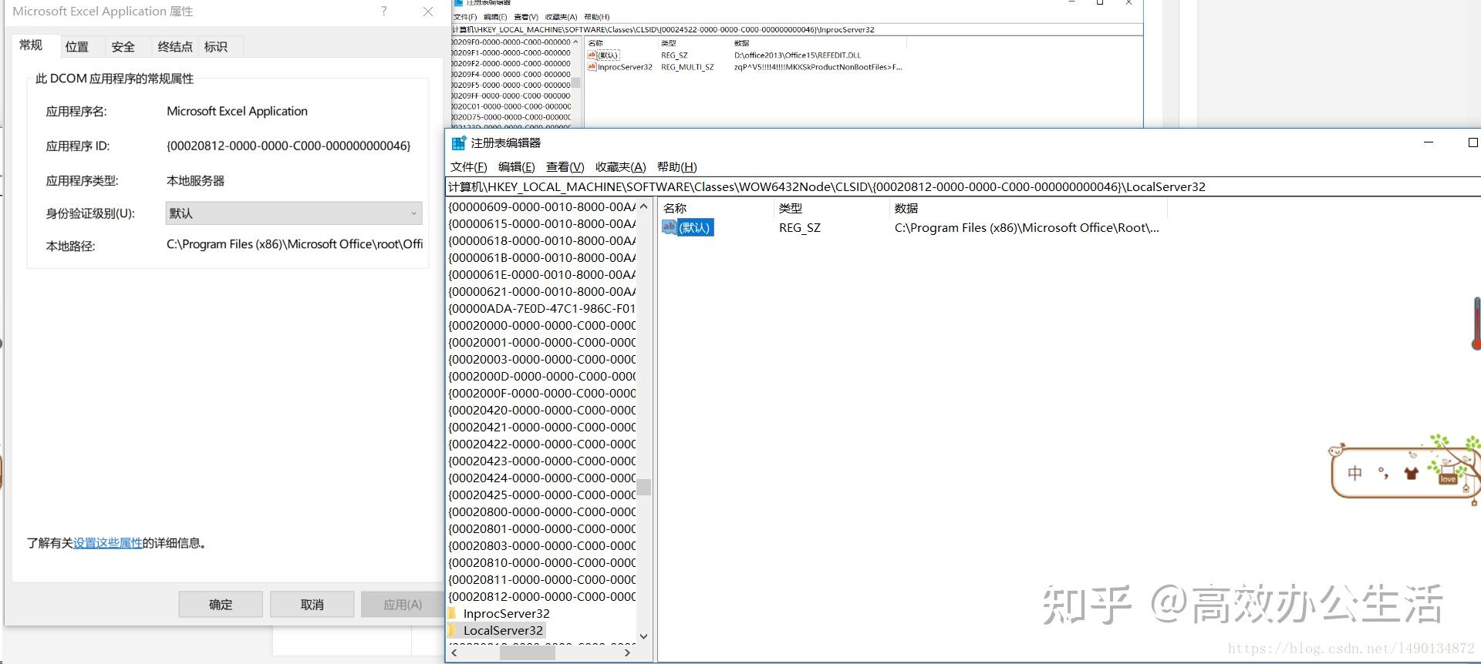The height and width of the screenshot is (664, 1481).
Task: Select the {00020811-0000-0000-C000 key
Action: (x=542, y=579)
